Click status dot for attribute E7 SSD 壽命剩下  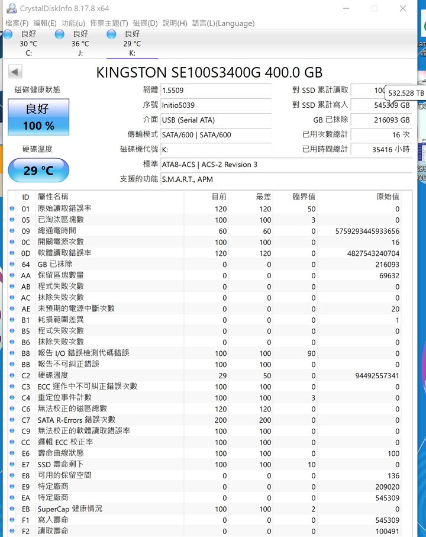[12, 464]
